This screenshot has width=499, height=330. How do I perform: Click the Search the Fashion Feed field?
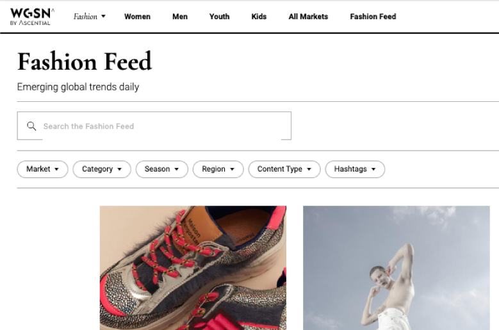pos(160,126)
